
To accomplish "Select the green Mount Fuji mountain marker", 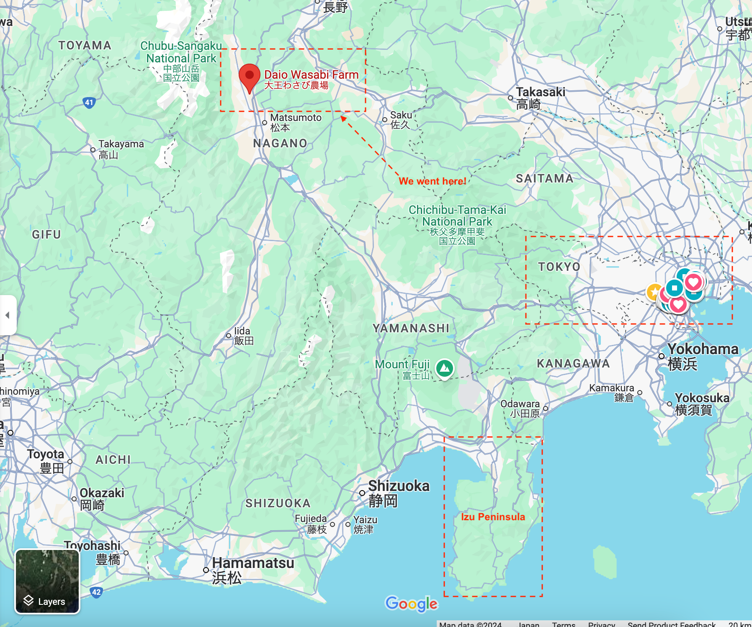I will point(445,369).
